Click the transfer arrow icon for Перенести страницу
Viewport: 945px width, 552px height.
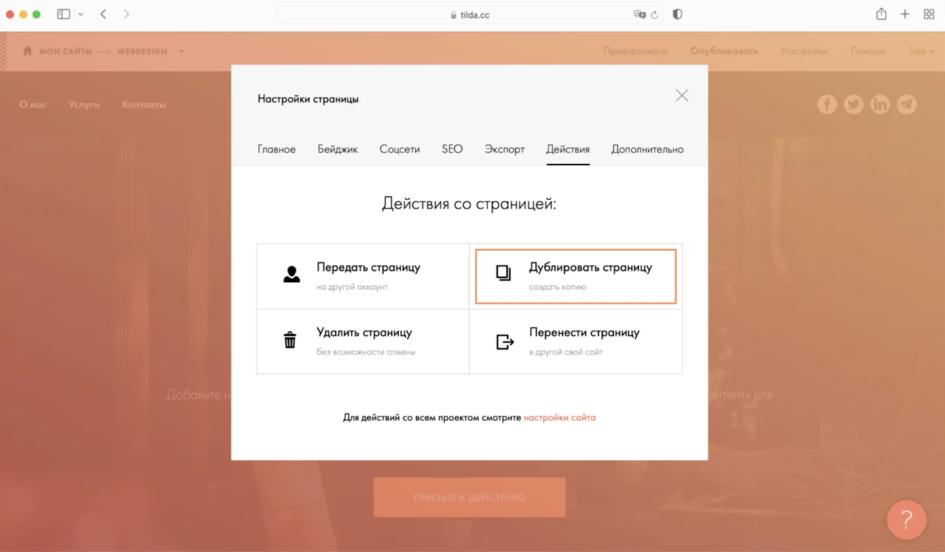point(504,341)
